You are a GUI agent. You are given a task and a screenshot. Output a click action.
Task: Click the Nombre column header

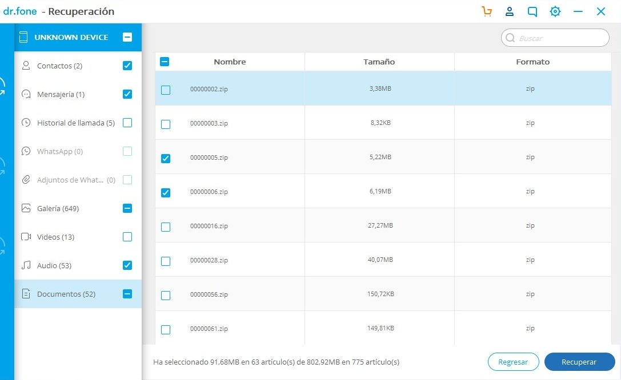[x=230, y=62]
